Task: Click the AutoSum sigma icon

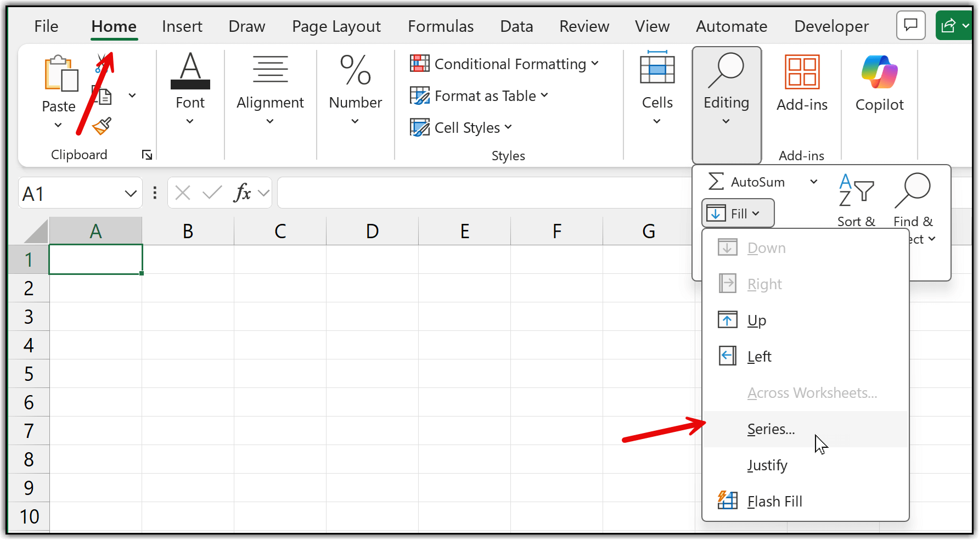Action: tap(716, 182)
